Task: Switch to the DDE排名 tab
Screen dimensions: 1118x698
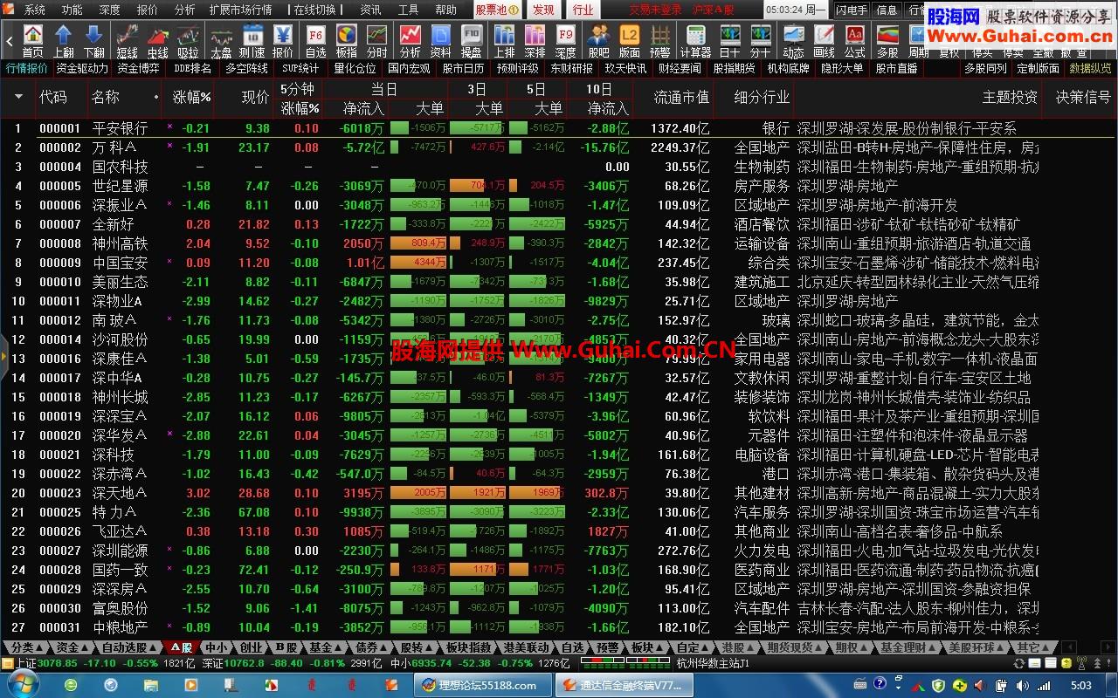Action: coord(192,68)
